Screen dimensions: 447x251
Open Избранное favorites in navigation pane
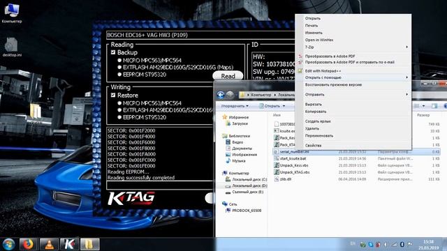coord(239,117)
